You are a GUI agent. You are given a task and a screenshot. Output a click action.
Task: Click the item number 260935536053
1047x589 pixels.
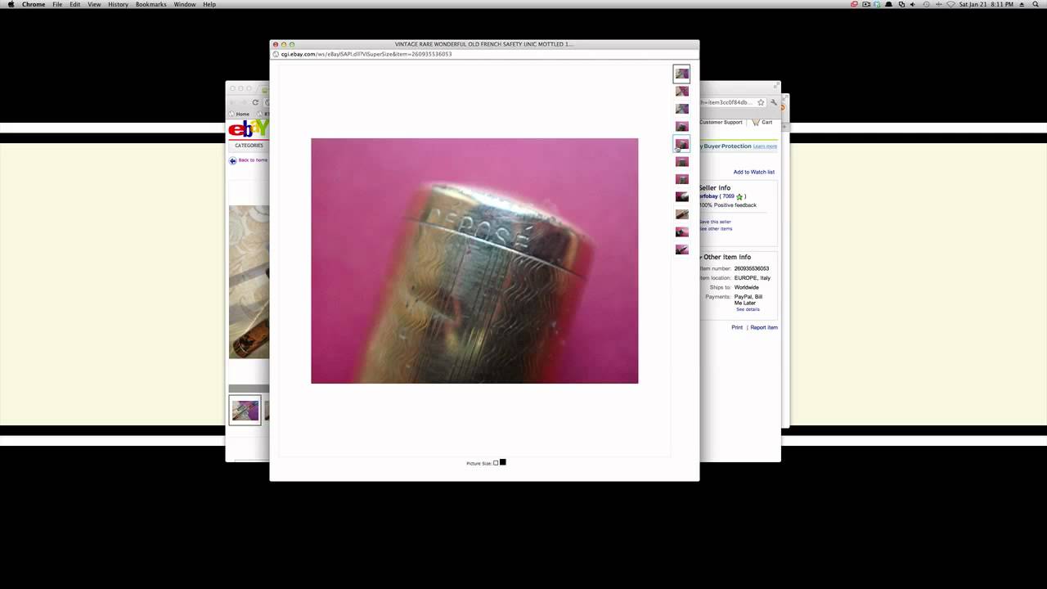752,268
